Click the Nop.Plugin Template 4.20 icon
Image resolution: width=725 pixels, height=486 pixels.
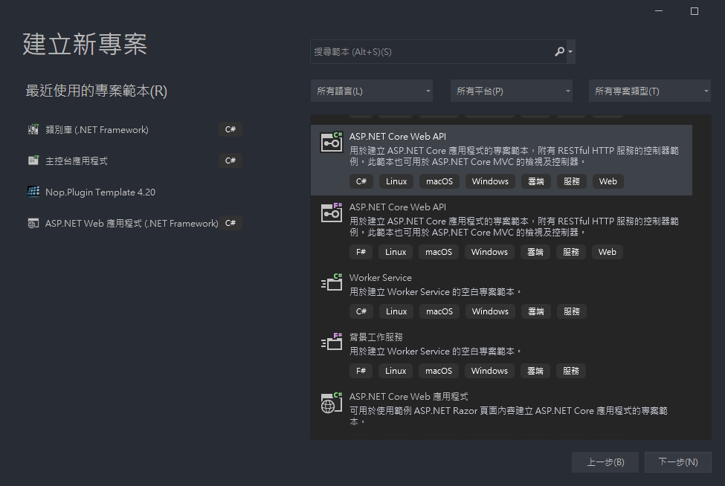tap(33, 191)
